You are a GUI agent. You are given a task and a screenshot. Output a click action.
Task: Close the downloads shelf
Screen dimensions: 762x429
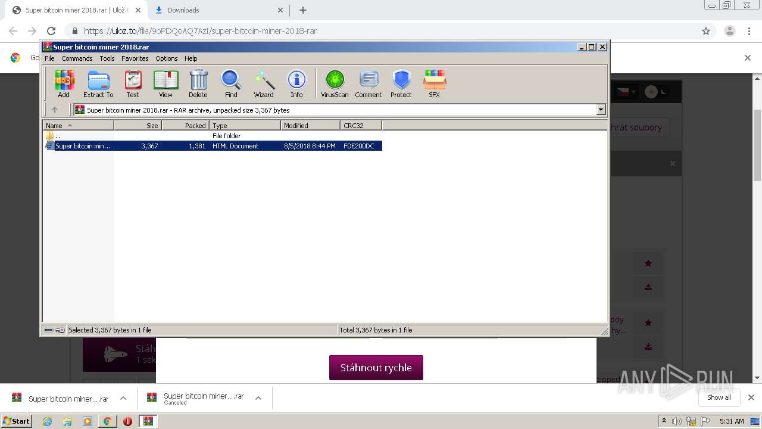click(x=751, y=397)
